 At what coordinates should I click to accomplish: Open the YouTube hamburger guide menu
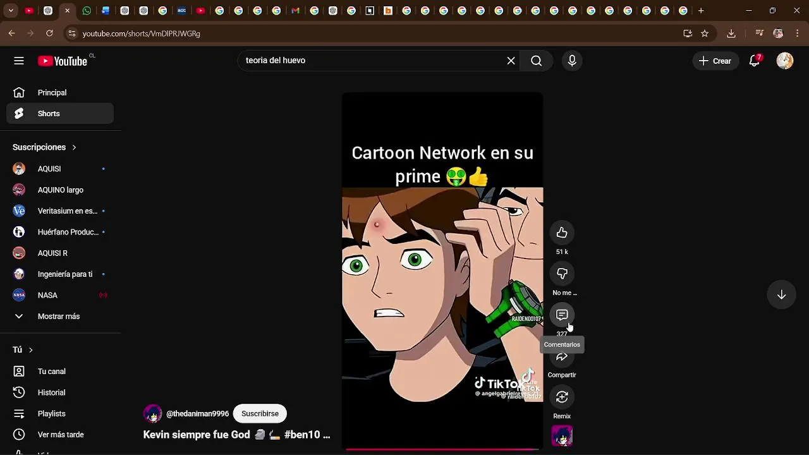click(19, 61)
